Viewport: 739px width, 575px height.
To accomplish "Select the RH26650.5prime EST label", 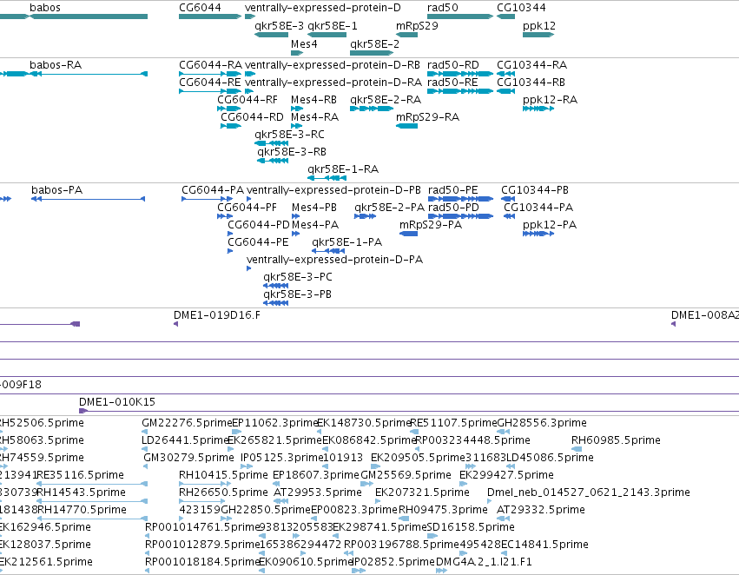I will click(223, 493).
